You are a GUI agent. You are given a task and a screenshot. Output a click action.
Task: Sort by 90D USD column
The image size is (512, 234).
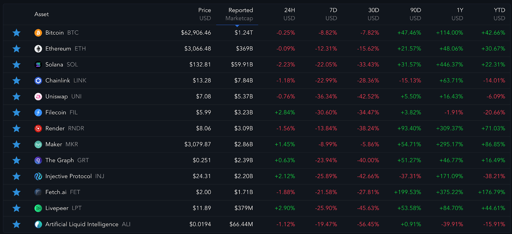[415, 14]
